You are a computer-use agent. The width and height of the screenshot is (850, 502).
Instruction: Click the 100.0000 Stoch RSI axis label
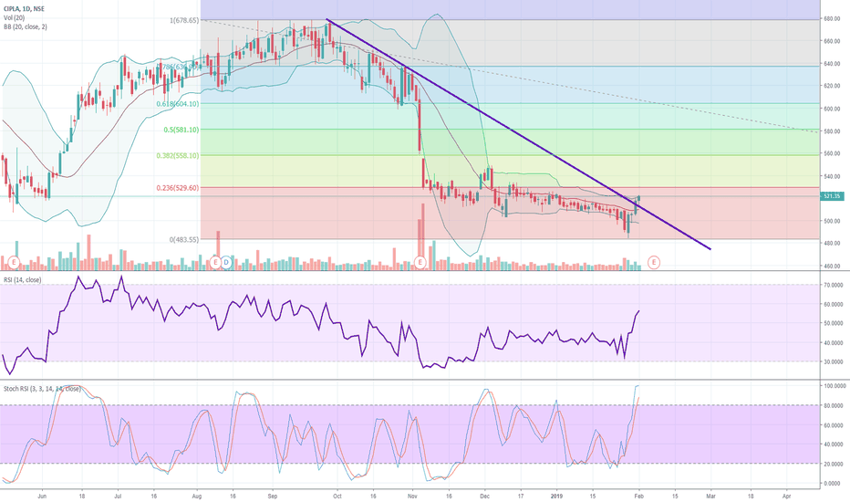[x=834, y=386]
